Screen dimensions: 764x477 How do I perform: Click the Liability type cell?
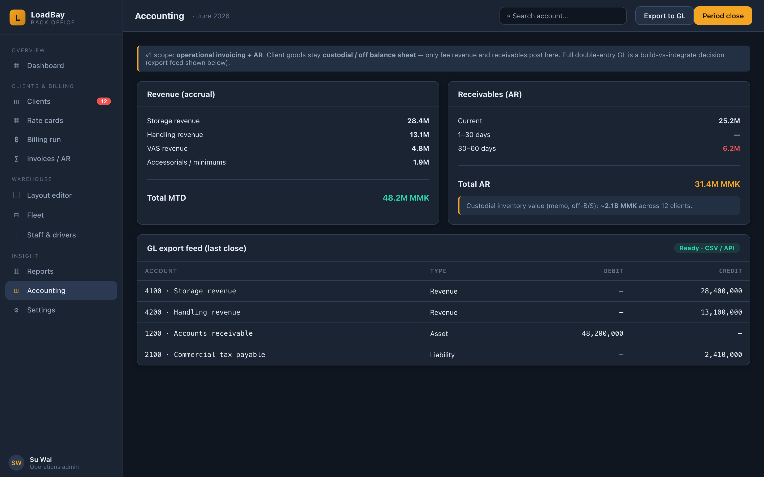tap(442, 355)
